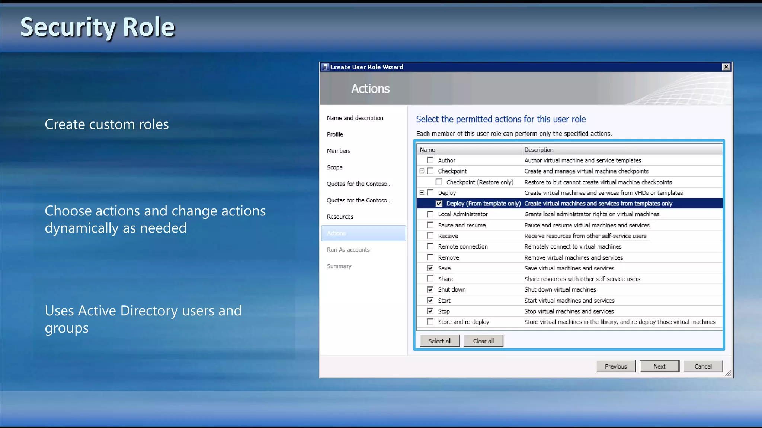762x428 pixels.
Task: Uncheck the Shut down checkbox
Action: 430,289
